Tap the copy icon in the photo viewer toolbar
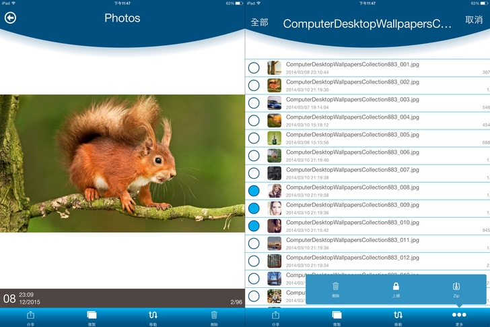This screenshot has width=490, height=327. pyautogui.click(x=92, y=316)
